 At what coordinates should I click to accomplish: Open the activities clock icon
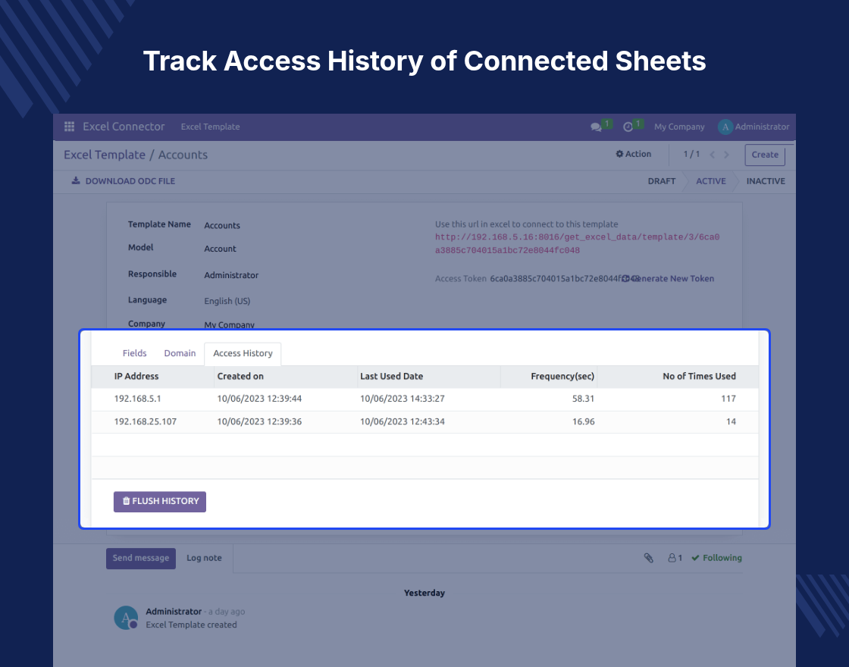628,127
